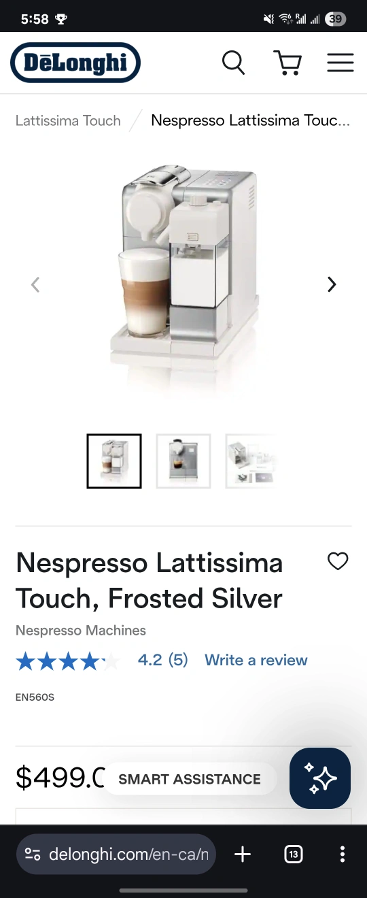Select the second front-view thumbnail
The height and width of the screenshot is (898, 367).
pyautogui.click(x=183, y=461)
